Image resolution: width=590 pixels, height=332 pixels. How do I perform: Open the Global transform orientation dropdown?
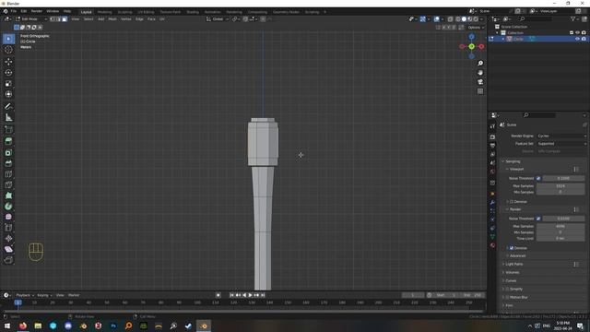[x=218, y=18]
